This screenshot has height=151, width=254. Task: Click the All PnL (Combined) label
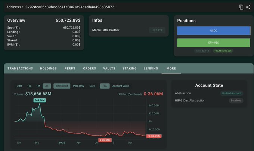[x=130, y=94]
